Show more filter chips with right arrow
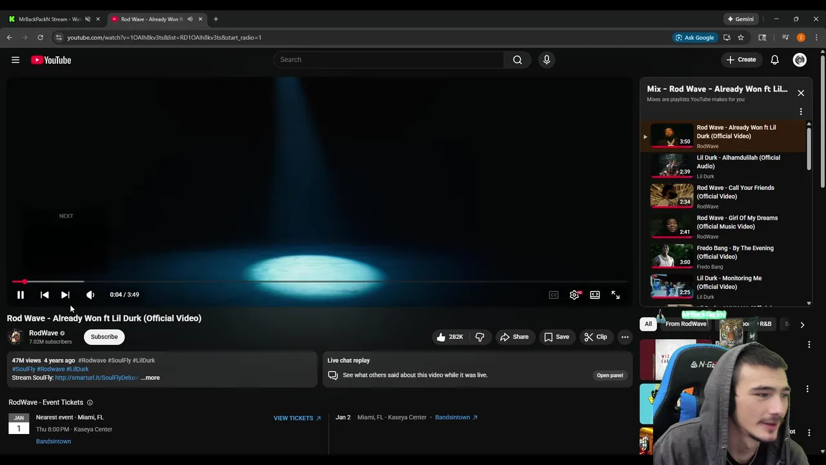The image size is (826, 465). coord(802,325)
